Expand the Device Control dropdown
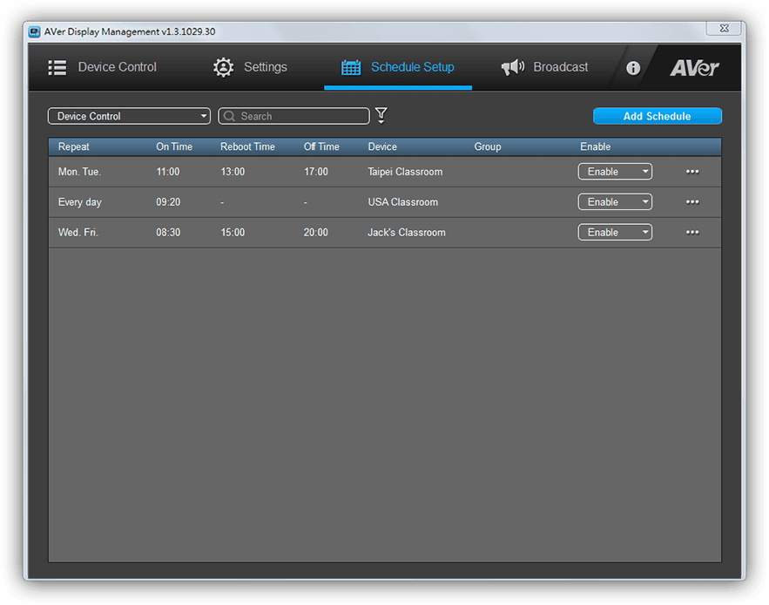The height and width of the screenshot is (605, 769). pyautogui.click(x=129, y=117)
